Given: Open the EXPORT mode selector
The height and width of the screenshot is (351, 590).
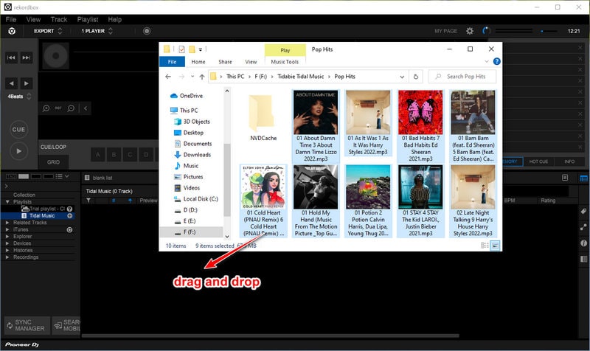Looking at the screenshot, I should point(48,31).
